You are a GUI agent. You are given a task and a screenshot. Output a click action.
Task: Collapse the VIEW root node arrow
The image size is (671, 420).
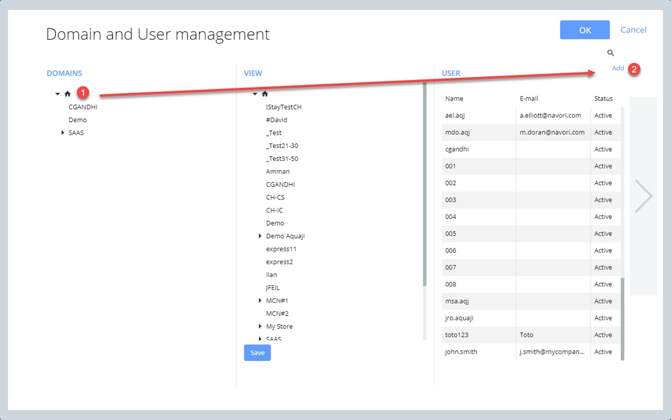coord(255,94)
